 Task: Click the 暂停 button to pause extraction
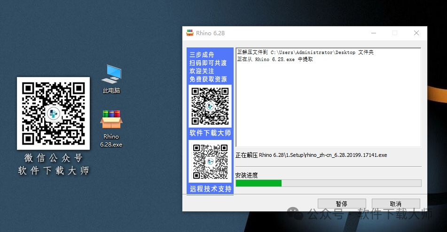(342, 203)
